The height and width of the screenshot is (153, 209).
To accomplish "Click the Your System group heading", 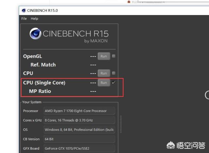I will pos(32,102).
